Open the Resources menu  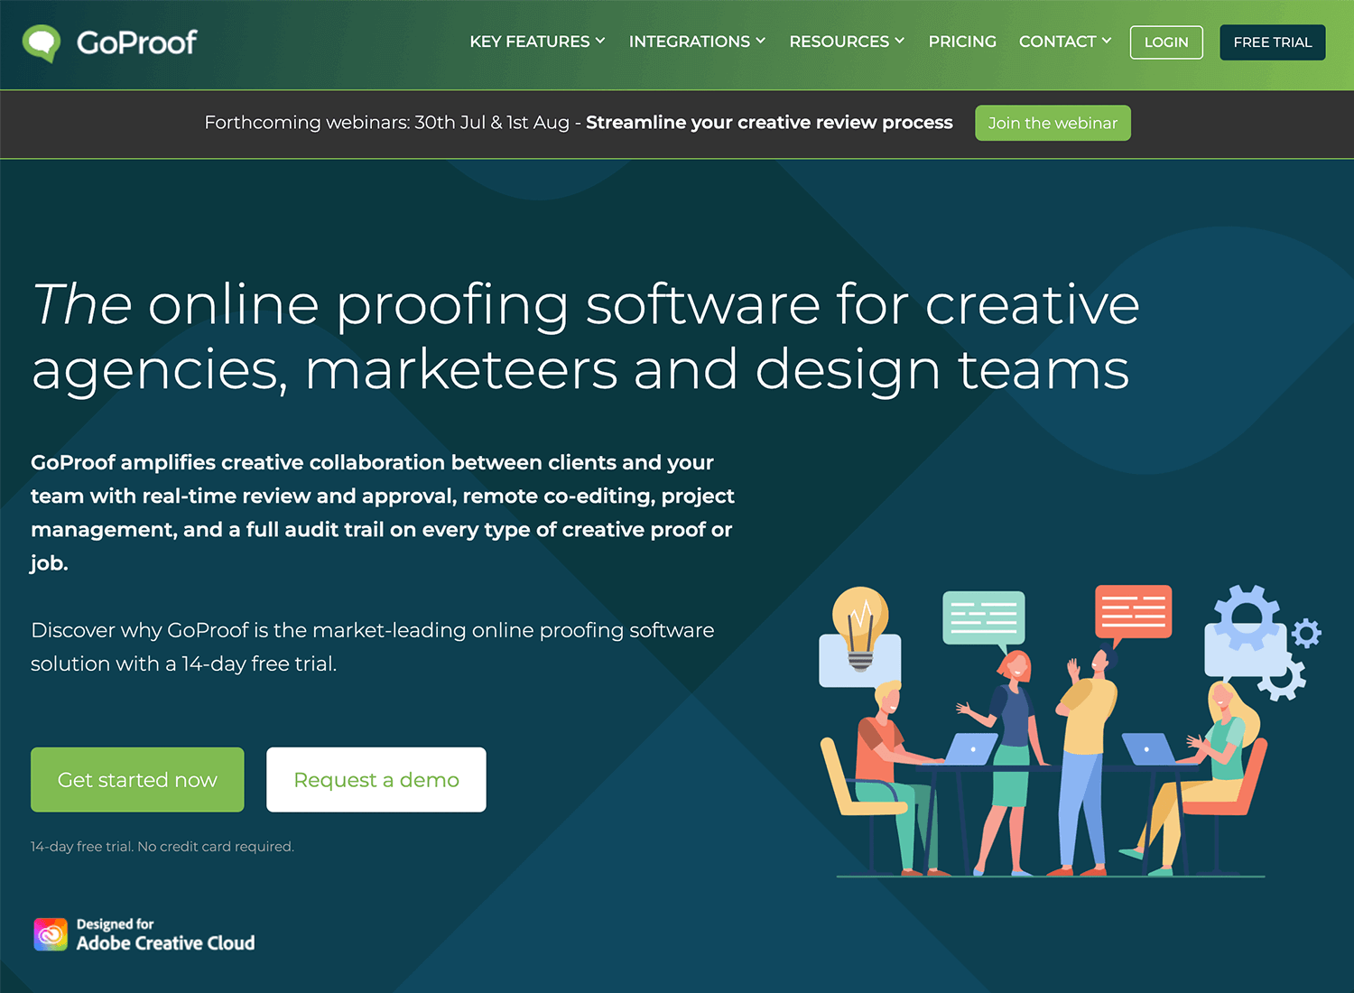[847, 42]
